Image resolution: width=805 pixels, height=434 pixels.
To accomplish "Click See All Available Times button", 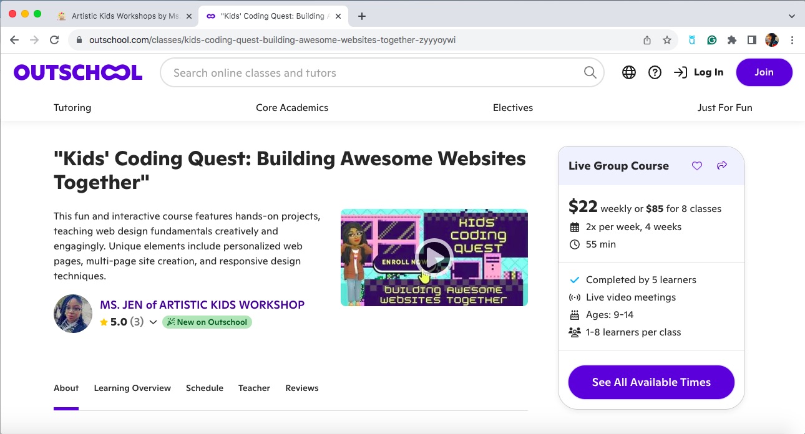I will (651, 382).
